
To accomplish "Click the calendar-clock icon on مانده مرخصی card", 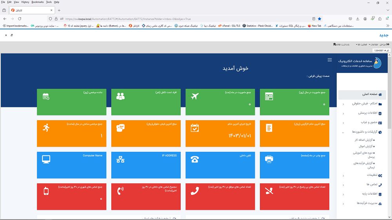I will (46, 96).
